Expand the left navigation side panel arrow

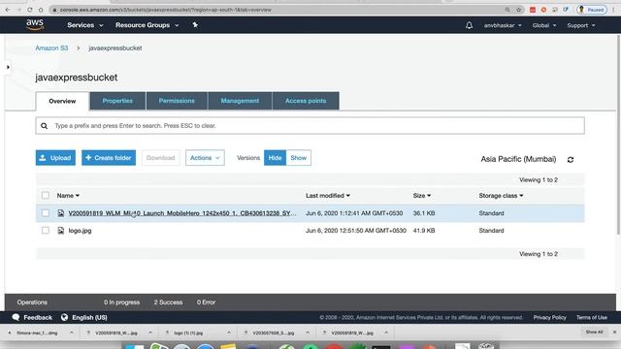8,67
